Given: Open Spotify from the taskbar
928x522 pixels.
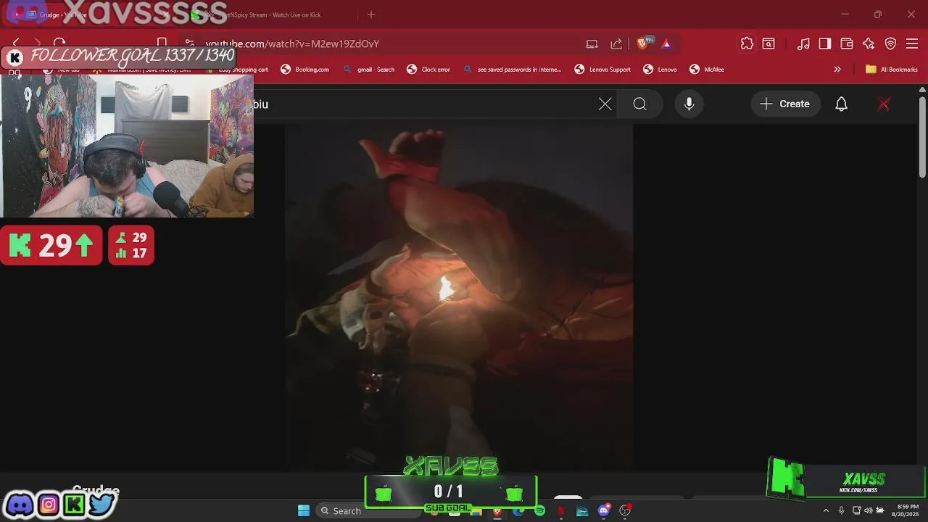Looking at the screenshot, I should pos(539,510).
